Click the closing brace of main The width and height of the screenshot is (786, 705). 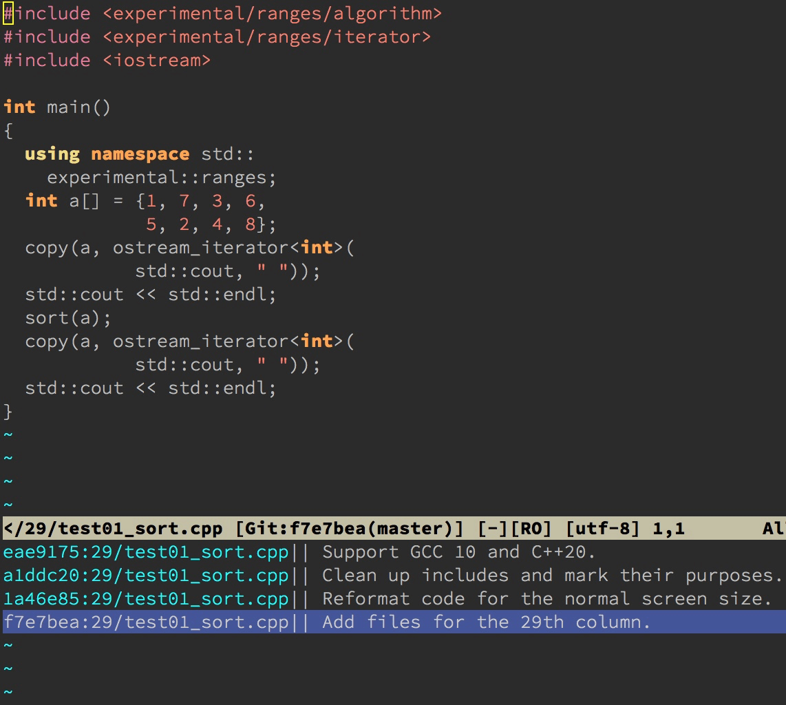pos(8,411)
